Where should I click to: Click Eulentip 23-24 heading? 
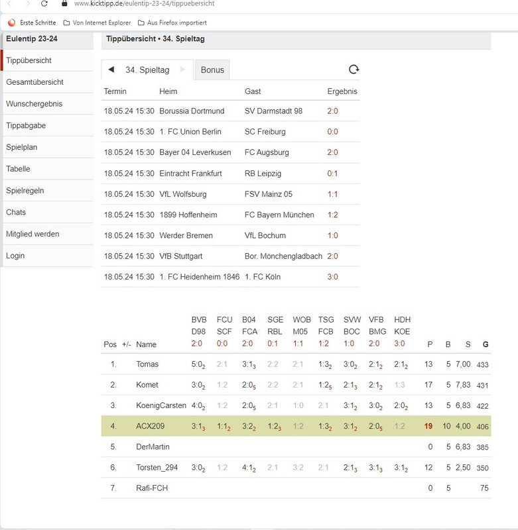(32, 38)
